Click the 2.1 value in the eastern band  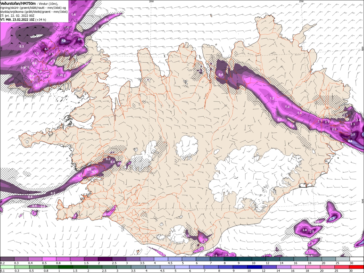pyautogui.click(x=327, y=122)
